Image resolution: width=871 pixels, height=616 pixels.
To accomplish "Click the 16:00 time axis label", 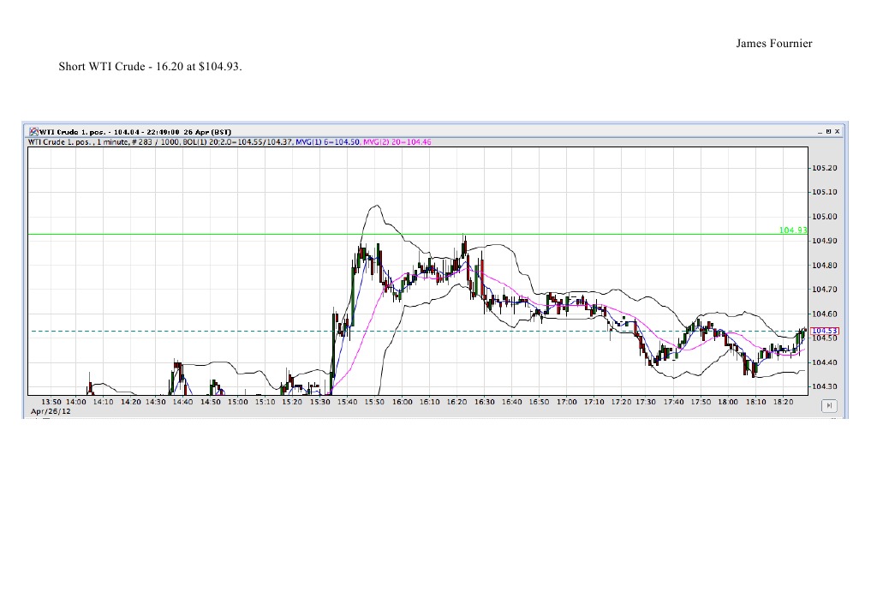I will (x=403, y=402).
